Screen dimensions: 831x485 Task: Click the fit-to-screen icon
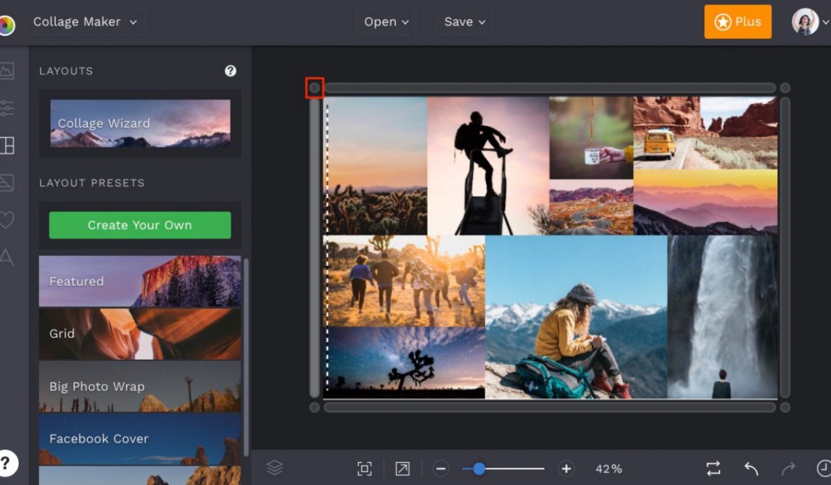(x=365, y=468)
